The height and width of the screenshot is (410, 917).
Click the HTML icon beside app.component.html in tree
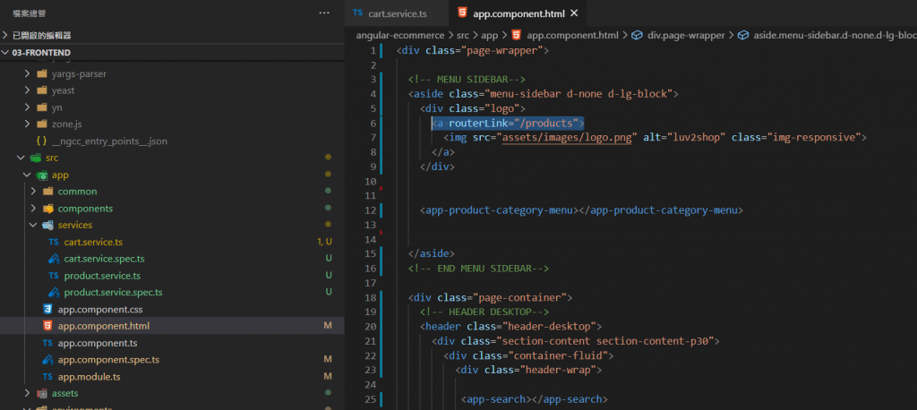click(47, 326)
